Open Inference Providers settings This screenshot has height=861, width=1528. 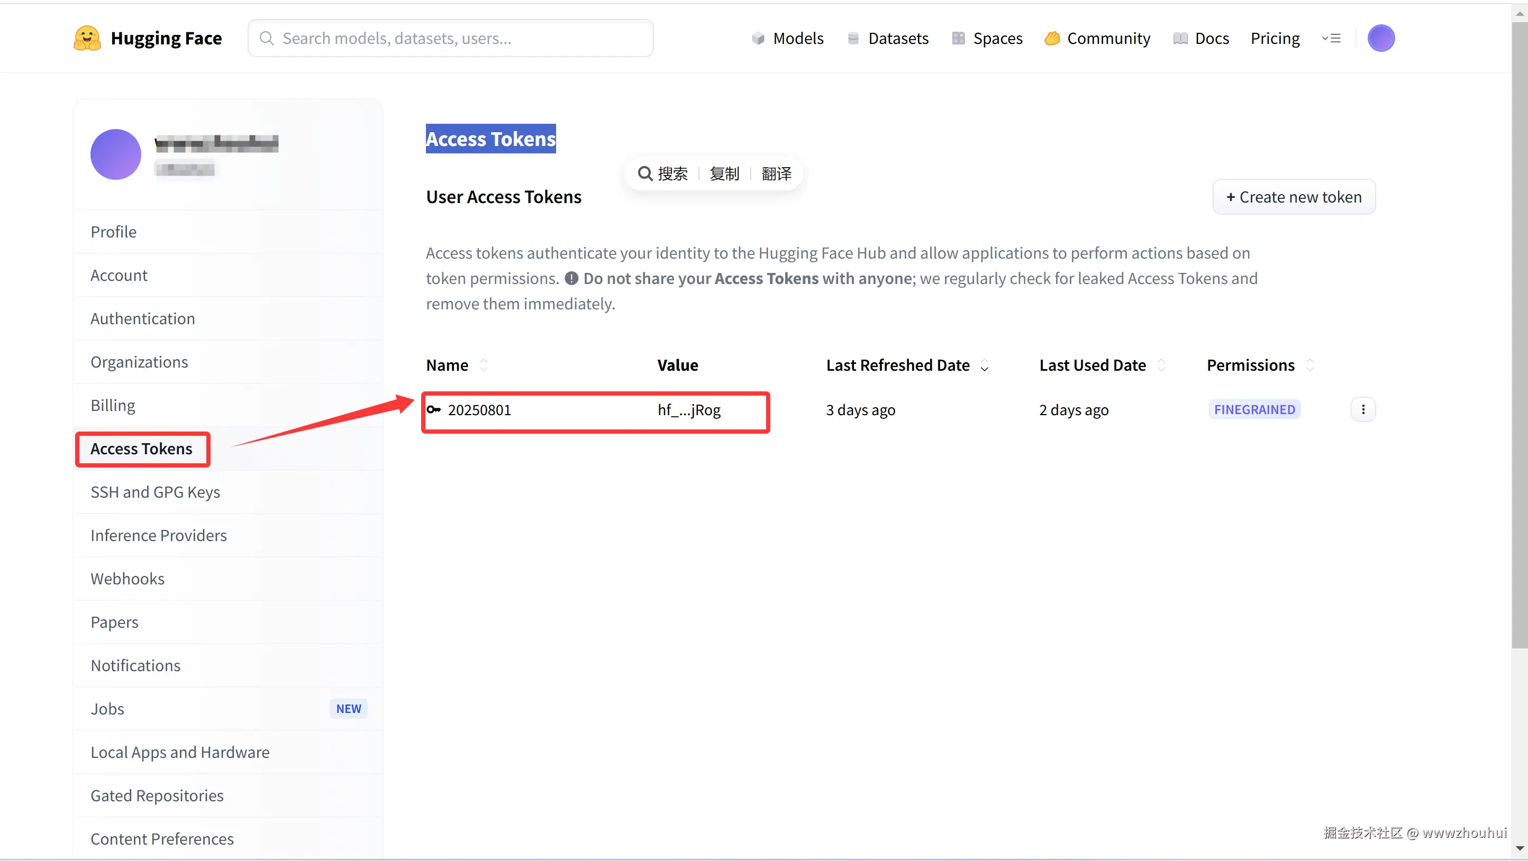click(229, 535)
